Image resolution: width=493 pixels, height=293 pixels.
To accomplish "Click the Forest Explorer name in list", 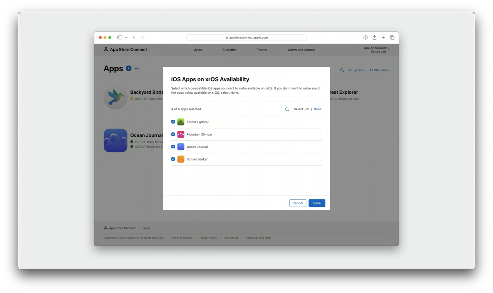I will tap(198, 122).
